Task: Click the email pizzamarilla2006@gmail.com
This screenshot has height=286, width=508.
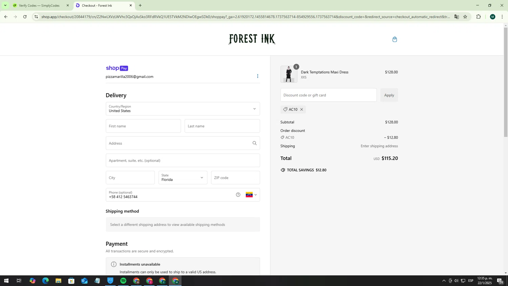Action: coord(129,77)
